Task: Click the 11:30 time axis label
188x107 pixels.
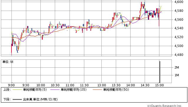Action: point(84,85)
